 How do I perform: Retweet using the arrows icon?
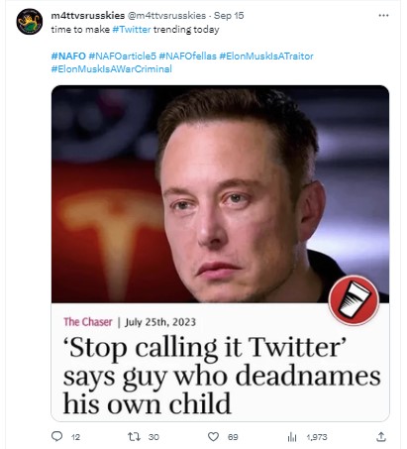[x=134, y=437]
